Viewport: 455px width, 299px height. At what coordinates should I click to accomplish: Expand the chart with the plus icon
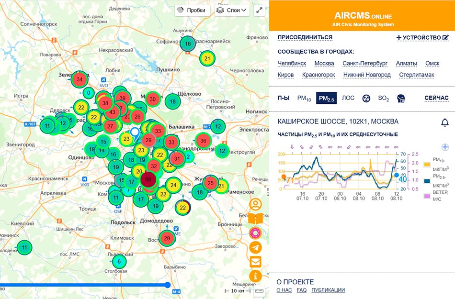point(444,147)
